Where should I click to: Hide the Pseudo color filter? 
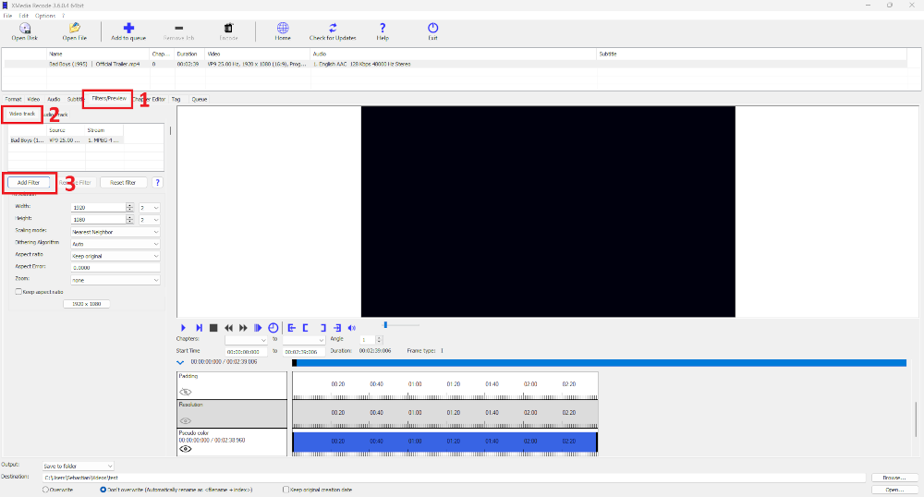pos(186,449)
